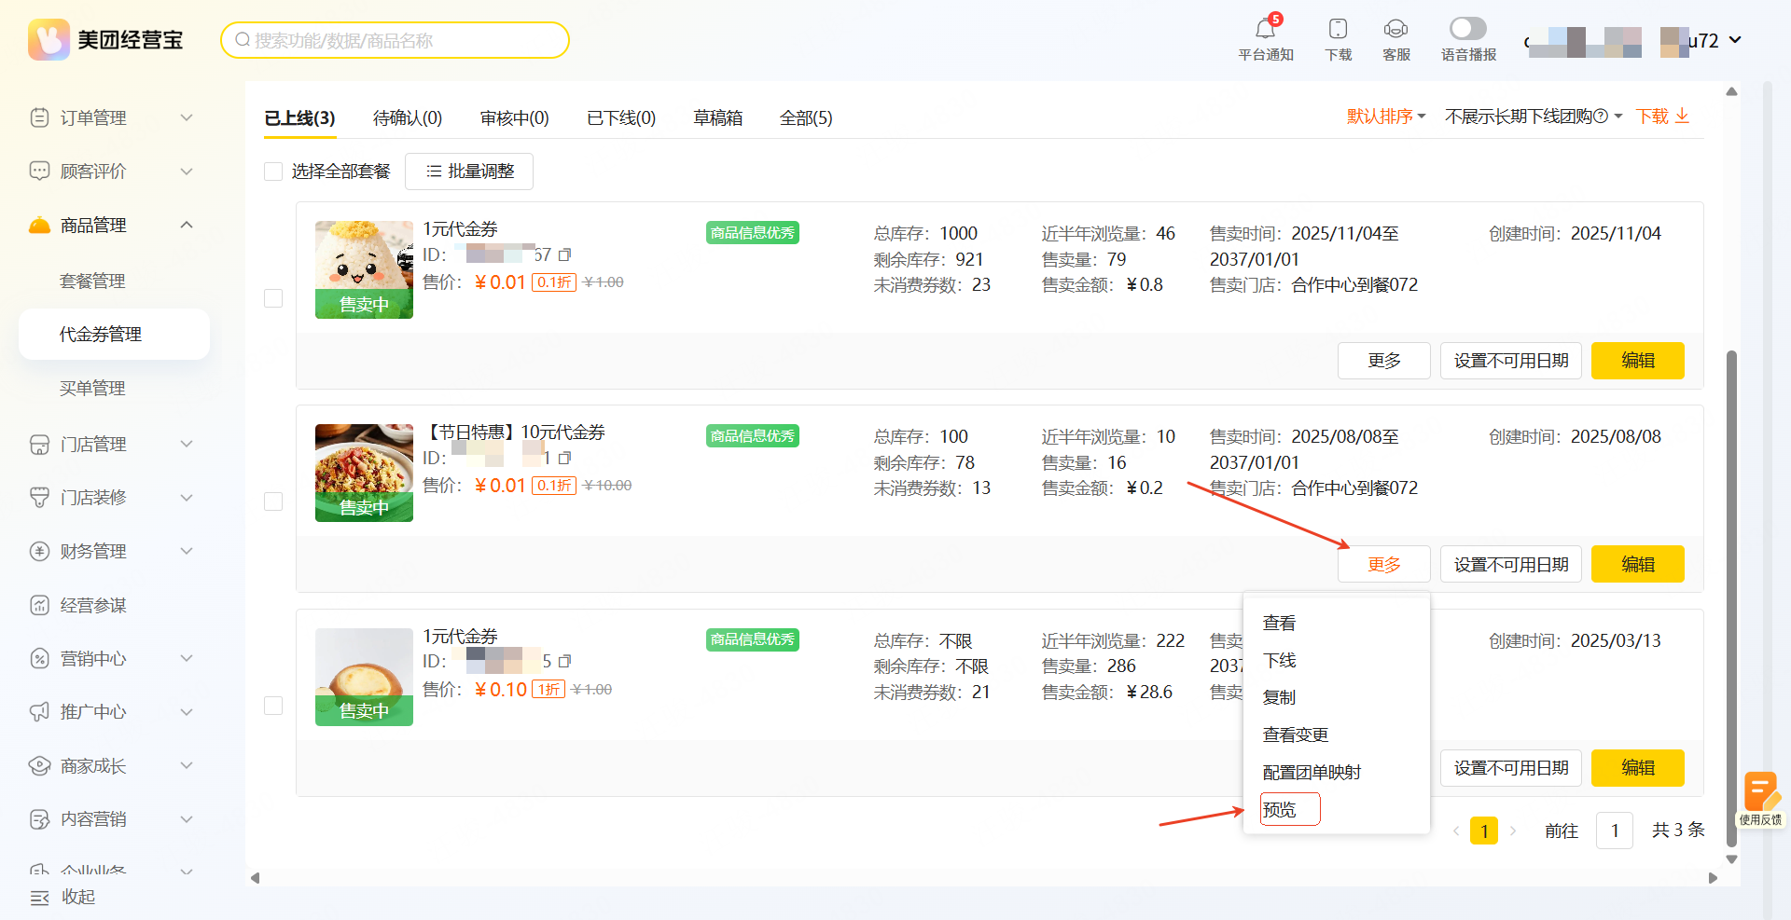Open the 不展示长期下线团购 dropdown
Image resolution: width=1791 pixels, height=920 pixels.
click(1534, 117)
